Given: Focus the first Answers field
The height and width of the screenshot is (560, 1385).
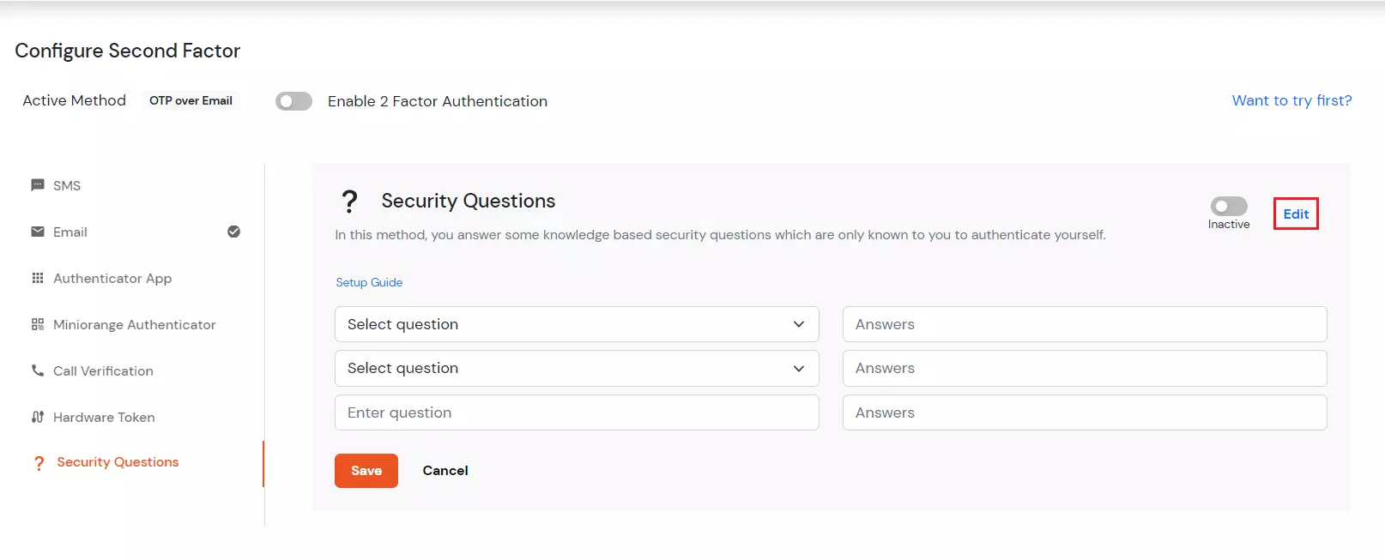Looking at the screenshot, I should [1085, 324].
